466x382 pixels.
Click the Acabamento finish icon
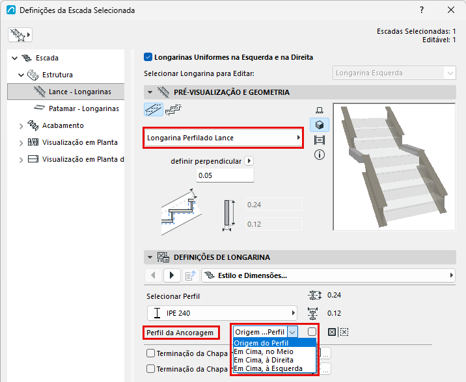click(x=33, y=125)
